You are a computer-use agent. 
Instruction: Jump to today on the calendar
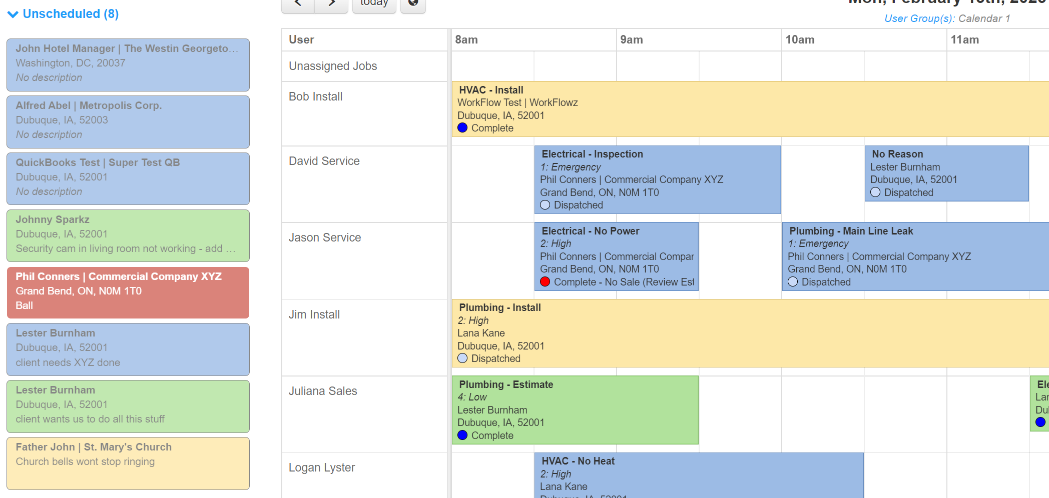[x=374, y=4]
